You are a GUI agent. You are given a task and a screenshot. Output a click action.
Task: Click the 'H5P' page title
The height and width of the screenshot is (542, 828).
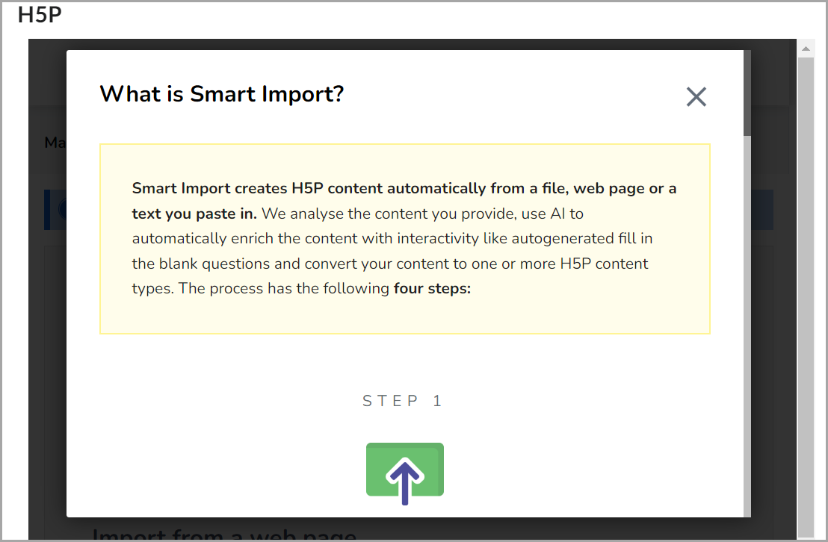click(40, 15)
